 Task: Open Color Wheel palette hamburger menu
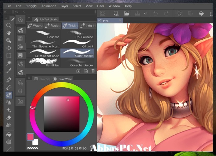29,78
